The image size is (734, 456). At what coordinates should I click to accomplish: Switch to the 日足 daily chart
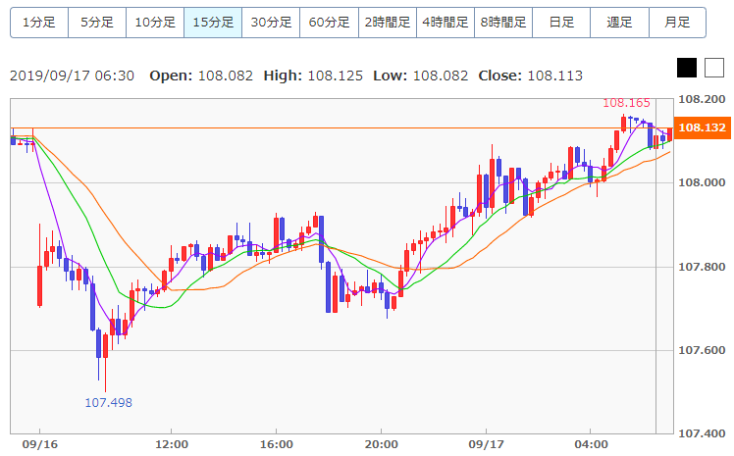tap(561, 23)
